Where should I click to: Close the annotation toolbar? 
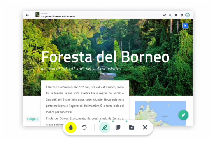point(145,127)
